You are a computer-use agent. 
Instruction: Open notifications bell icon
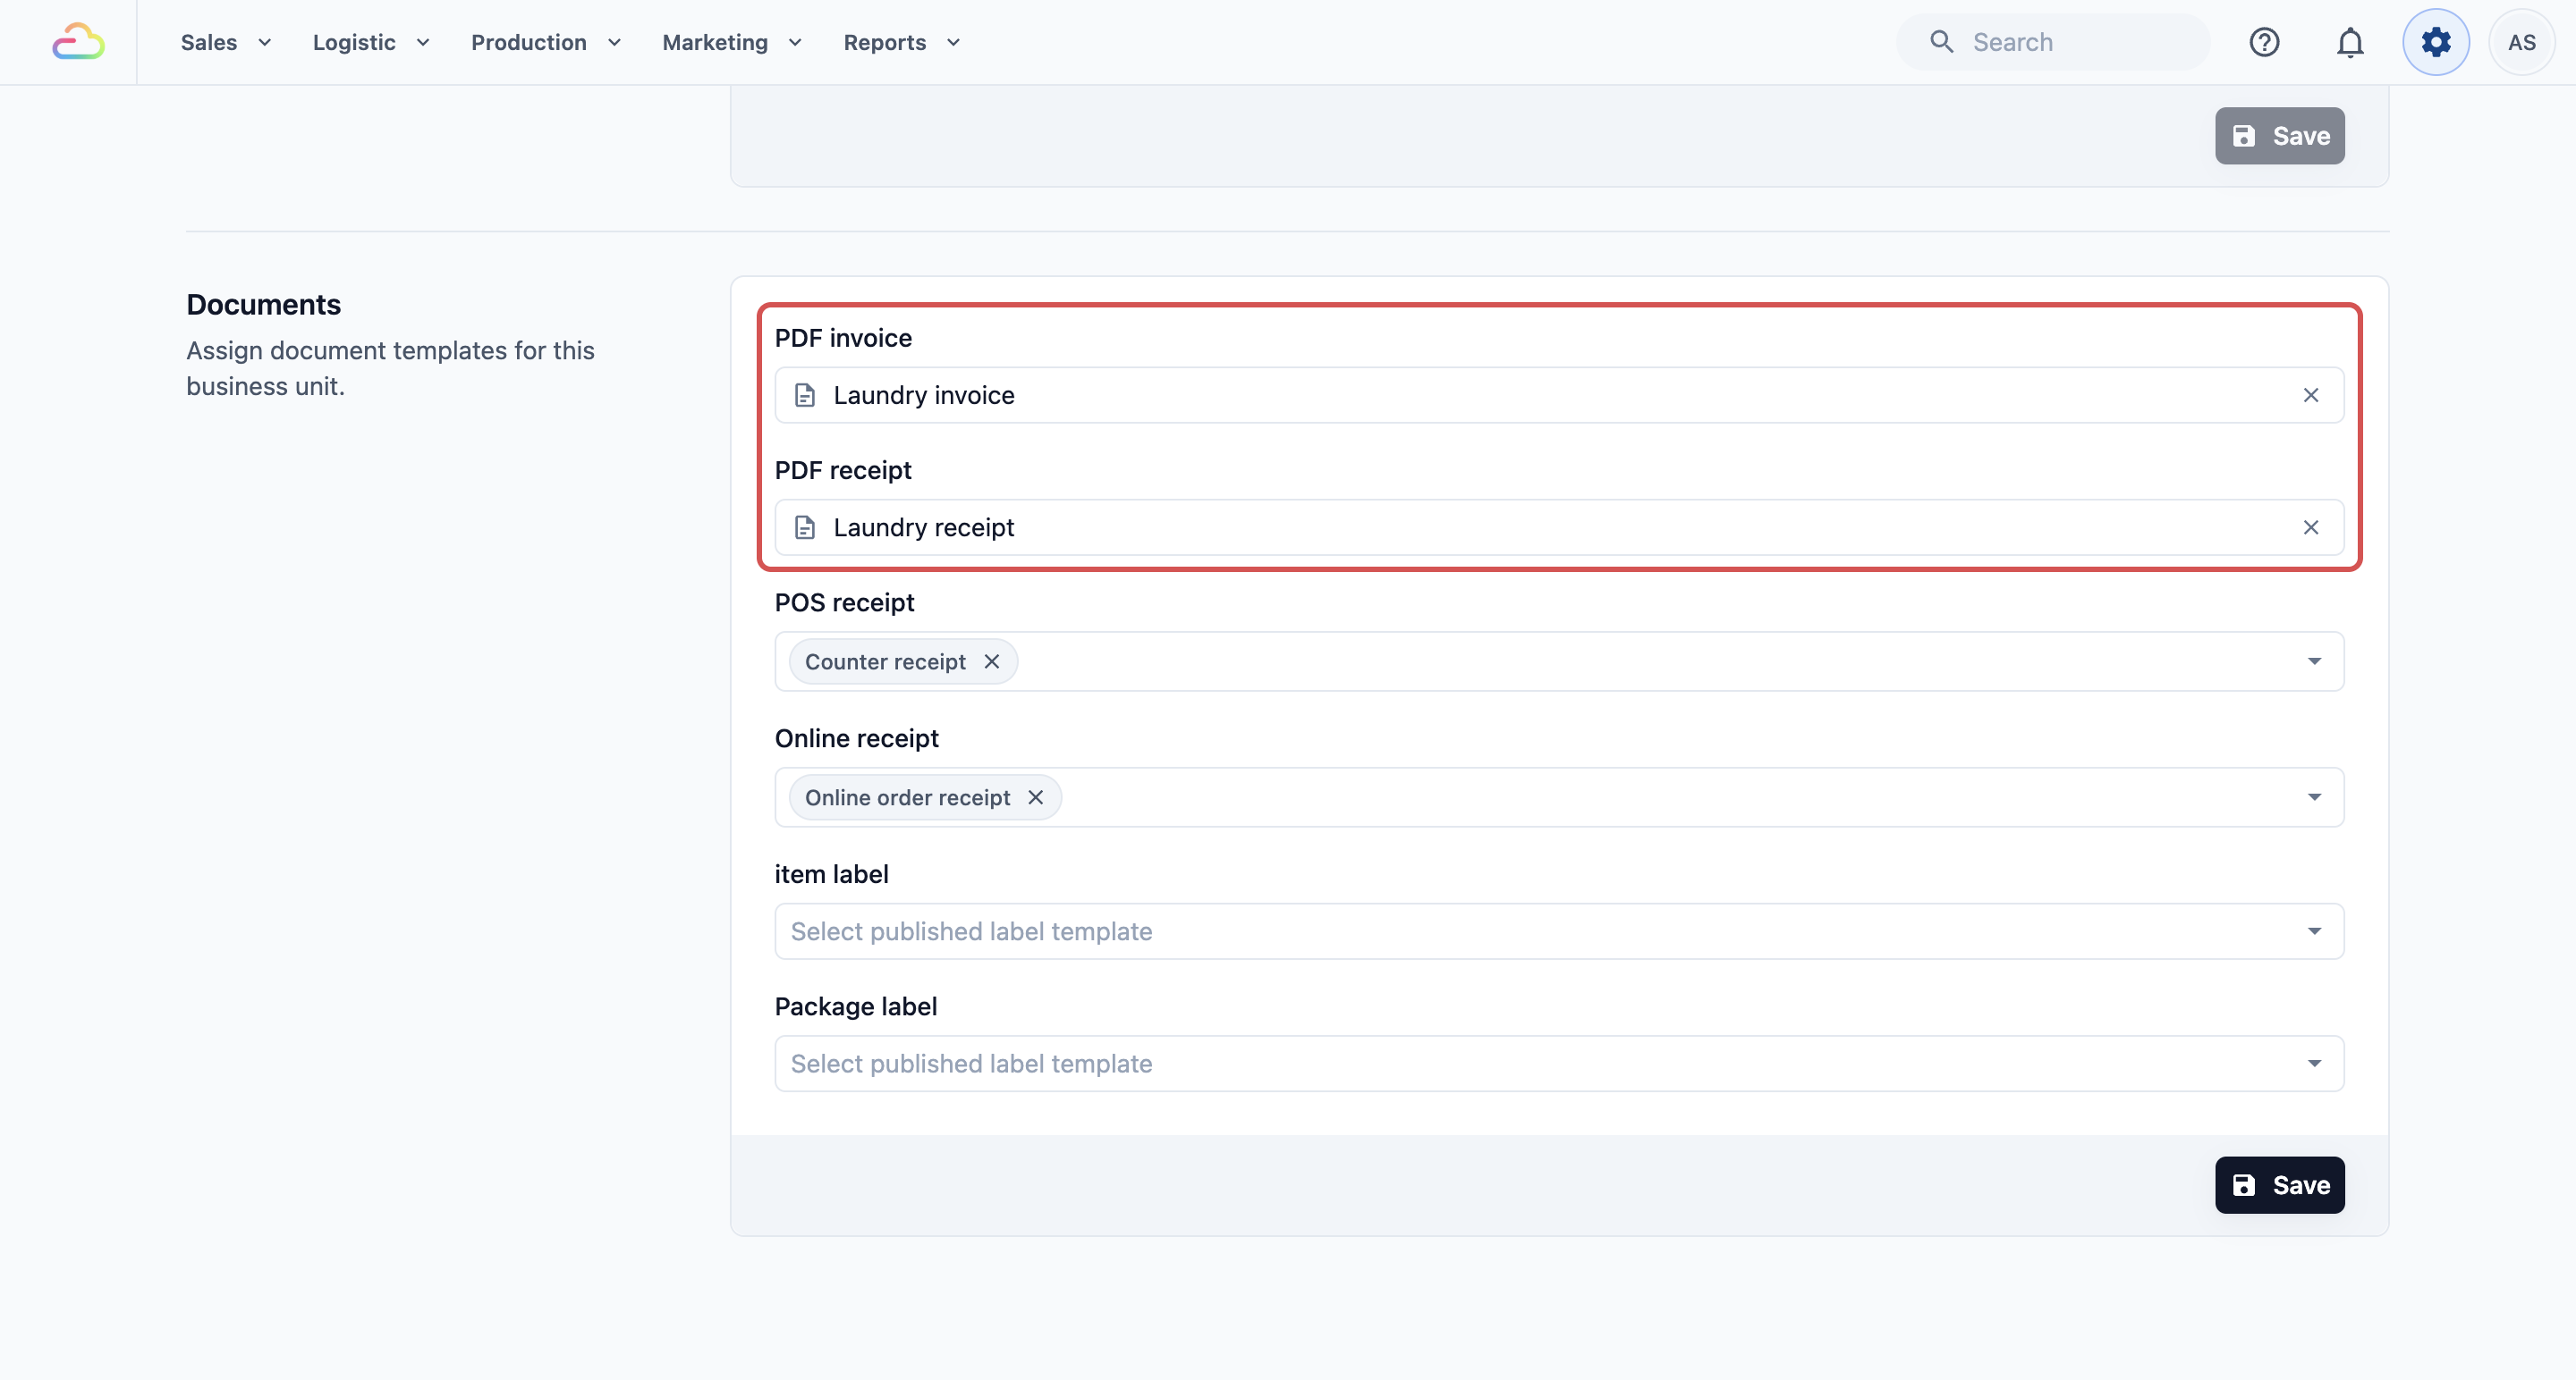coord(2350,42)
